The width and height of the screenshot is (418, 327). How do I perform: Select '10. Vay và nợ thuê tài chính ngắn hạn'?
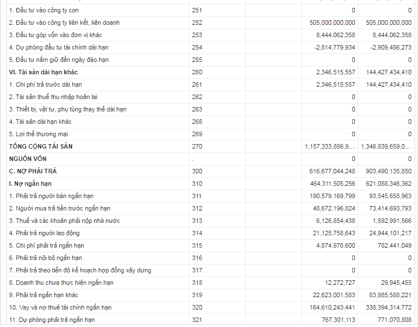pos(60,307)
